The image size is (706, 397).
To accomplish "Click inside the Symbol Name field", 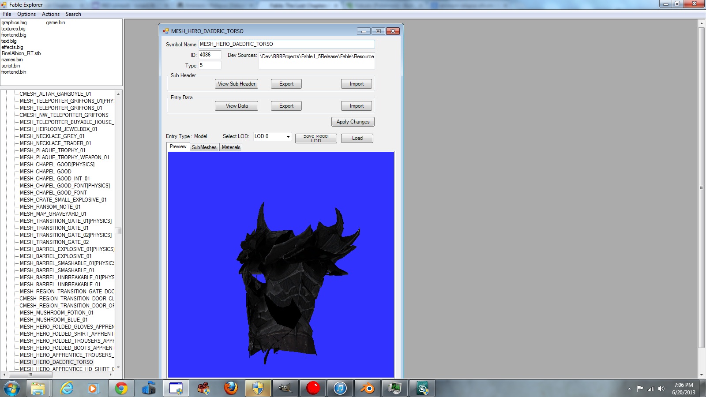I will pyautogui.click(x=286, y=44).
